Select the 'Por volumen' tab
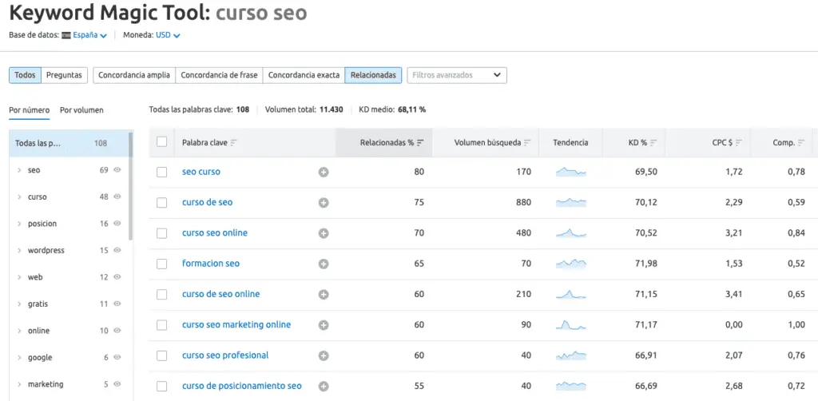Viewport: 818px width, 401px height. (81, 110)
